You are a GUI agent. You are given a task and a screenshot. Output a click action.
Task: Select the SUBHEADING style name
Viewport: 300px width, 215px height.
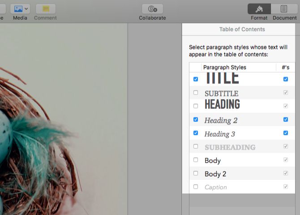[x=230, y=147]
